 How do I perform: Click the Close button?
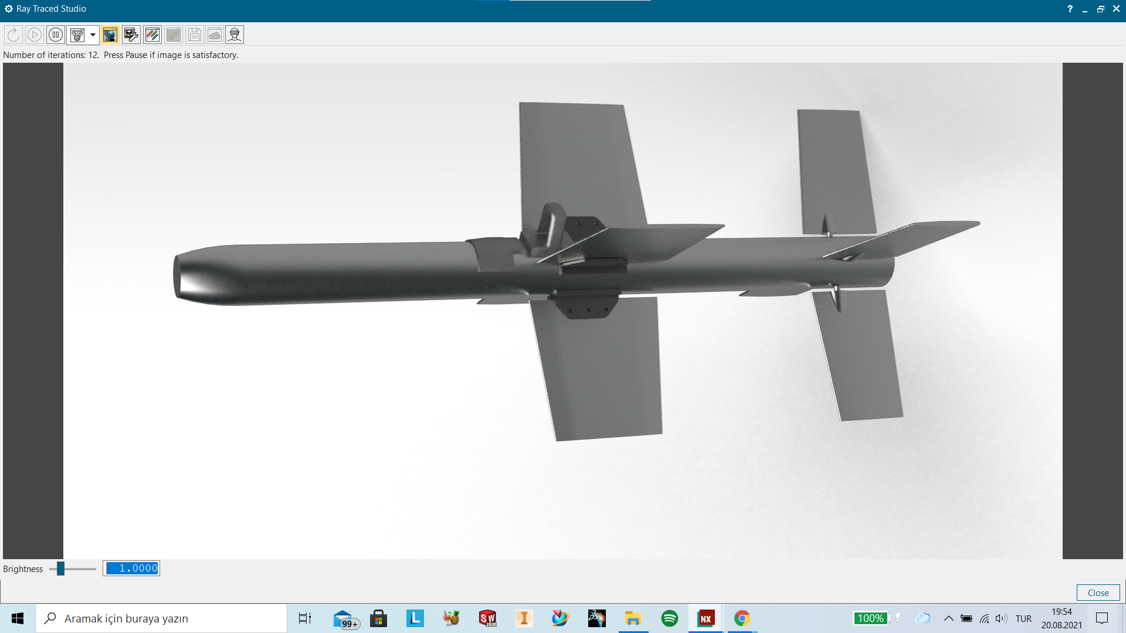point(1098,593)
